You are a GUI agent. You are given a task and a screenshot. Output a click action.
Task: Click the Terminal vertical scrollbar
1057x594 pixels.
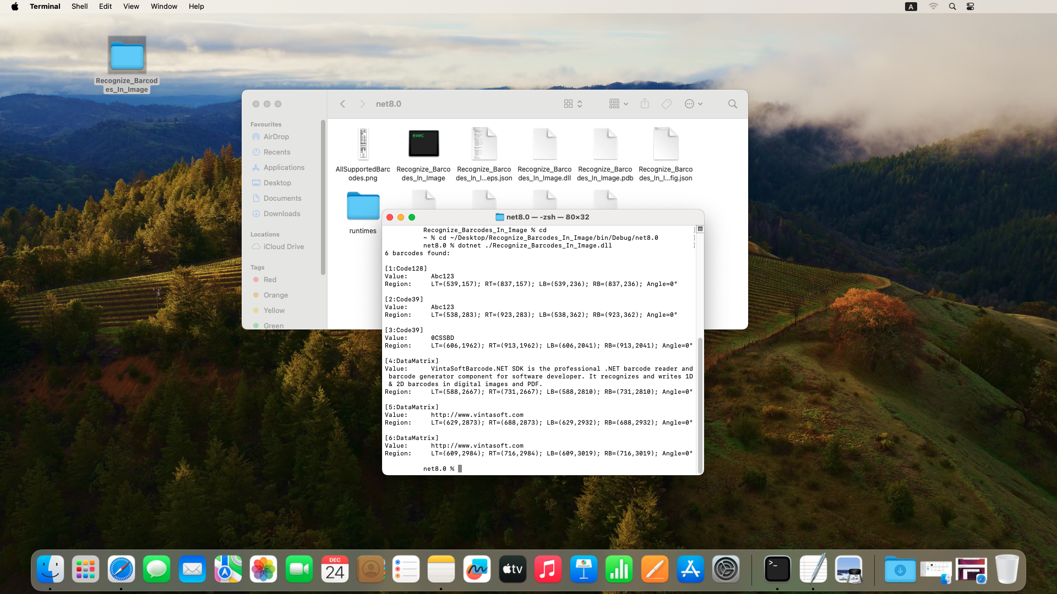pos(700,404)
